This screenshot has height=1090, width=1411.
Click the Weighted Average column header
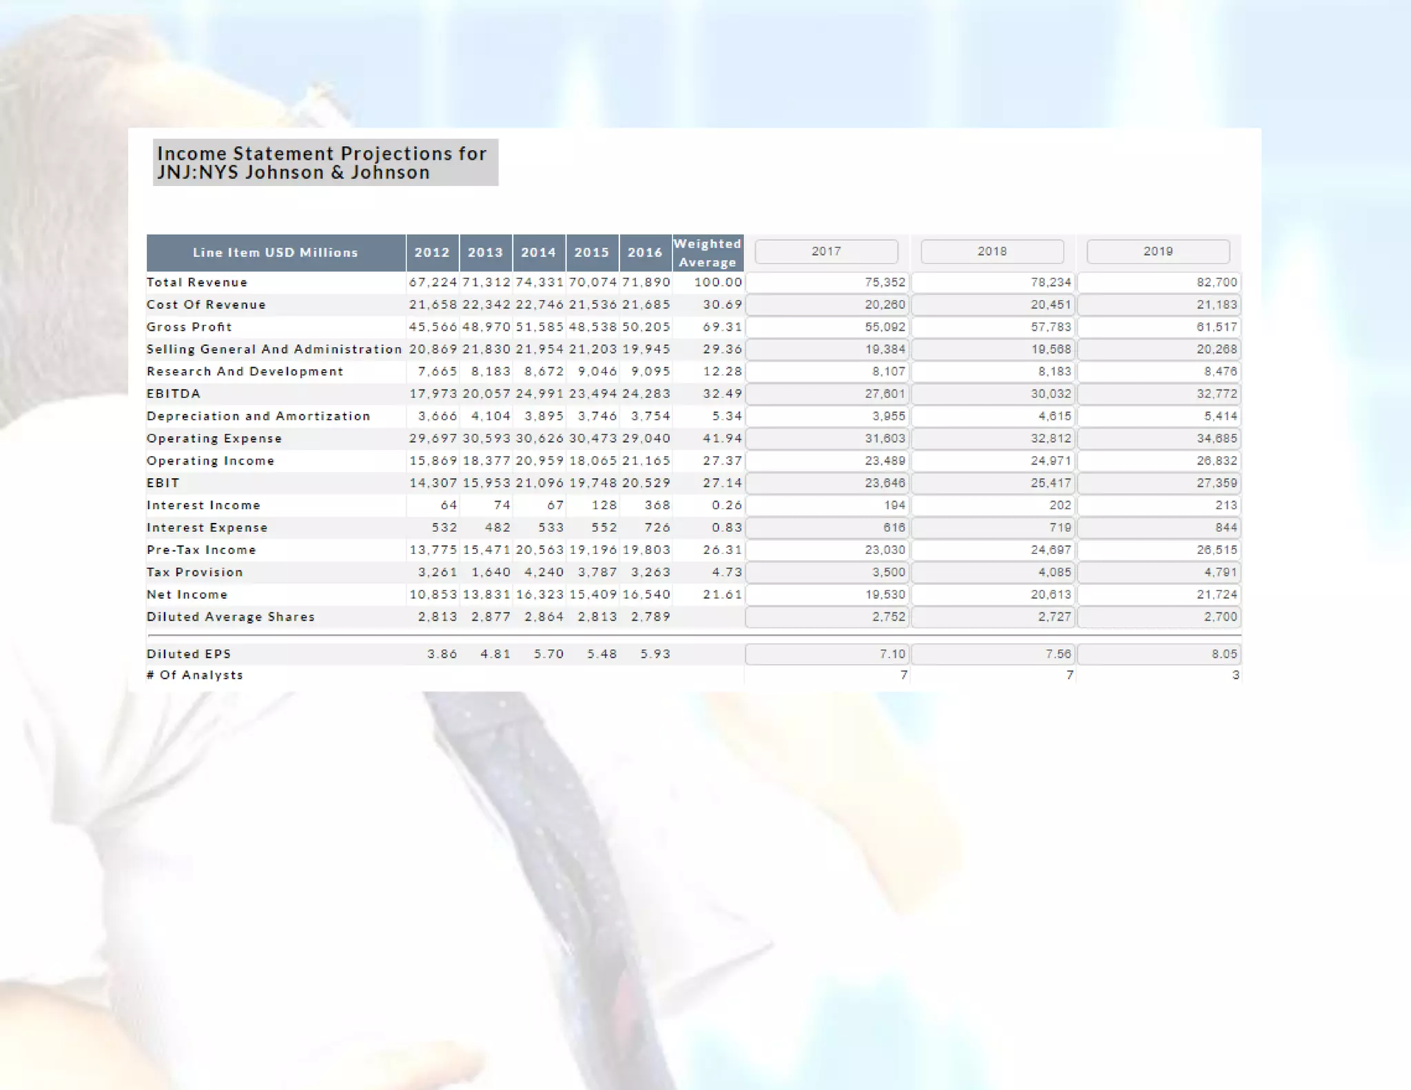tap(708, 253)
